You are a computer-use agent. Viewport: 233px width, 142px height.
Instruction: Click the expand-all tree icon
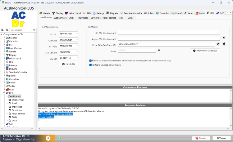pos(2,30)
